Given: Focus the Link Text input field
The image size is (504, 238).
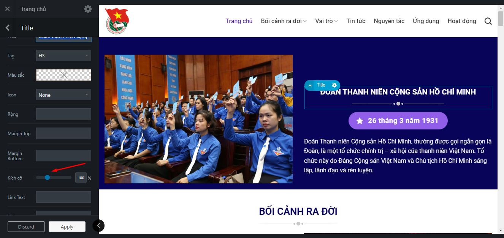Looking at the screenshot, I should 63,197.
